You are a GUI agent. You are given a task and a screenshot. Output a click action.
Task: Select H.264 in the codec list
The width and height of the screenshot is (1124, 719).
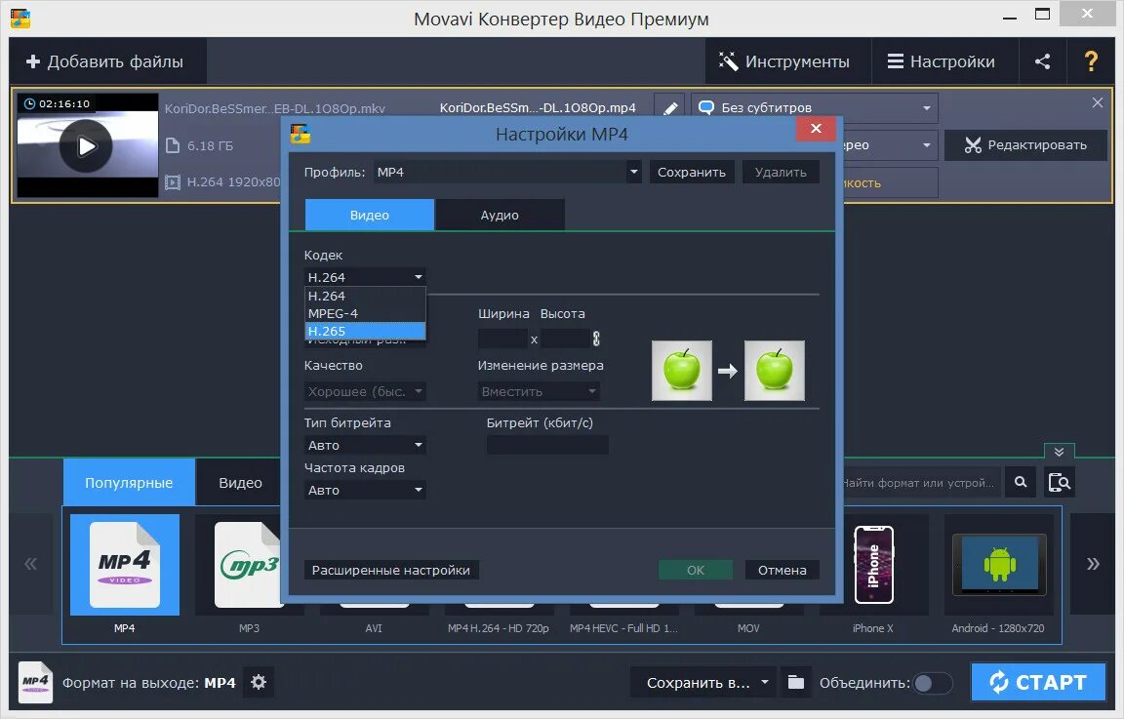coord(365,296)
